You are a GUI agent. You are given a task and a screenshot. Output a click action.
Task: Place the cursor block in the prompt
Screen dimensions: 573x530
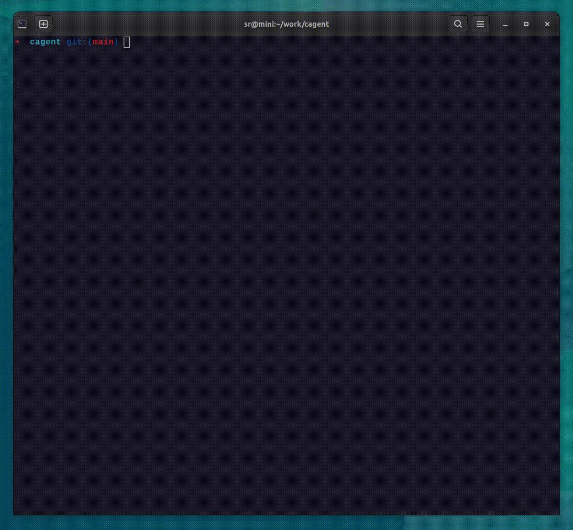tap(126, 42)
